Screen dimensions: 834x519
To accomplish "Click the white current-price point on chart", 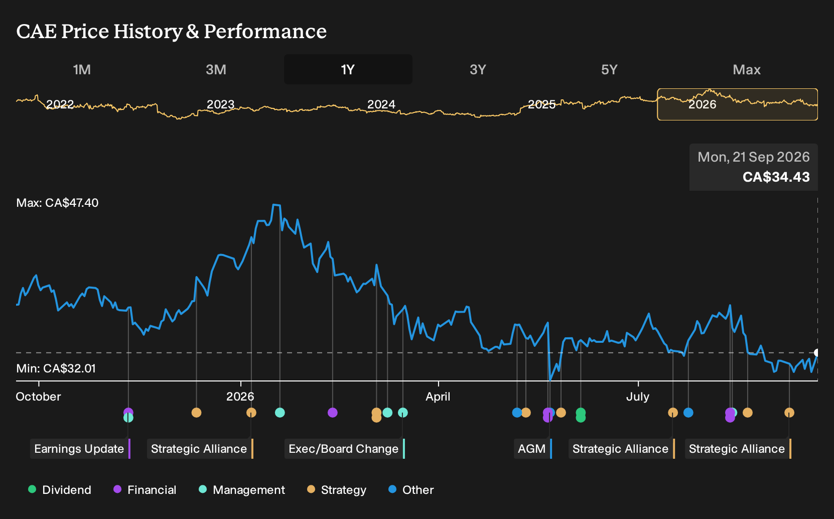I will [817, 353].
